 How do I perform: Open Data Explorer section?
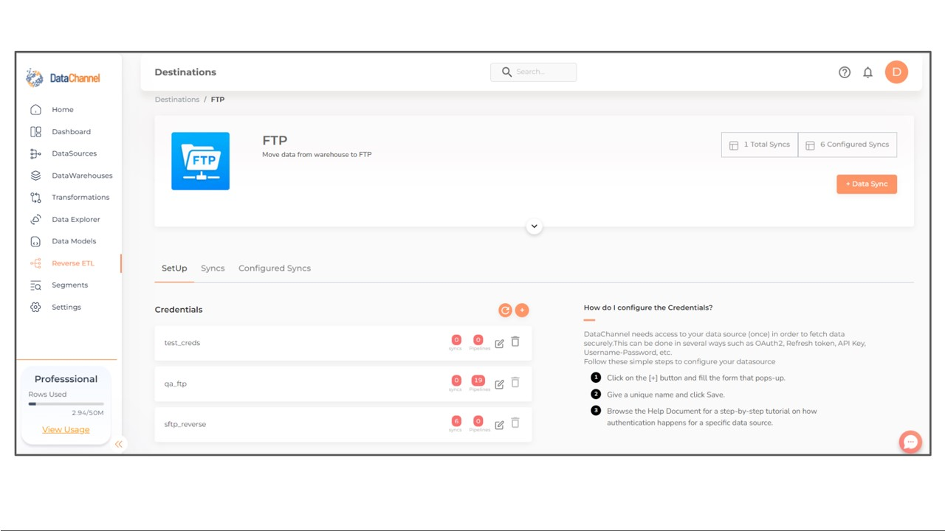75,220
